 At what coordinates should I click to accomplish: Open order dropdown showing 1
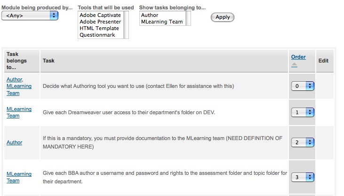pyautogui.click(x=303, y=112)
